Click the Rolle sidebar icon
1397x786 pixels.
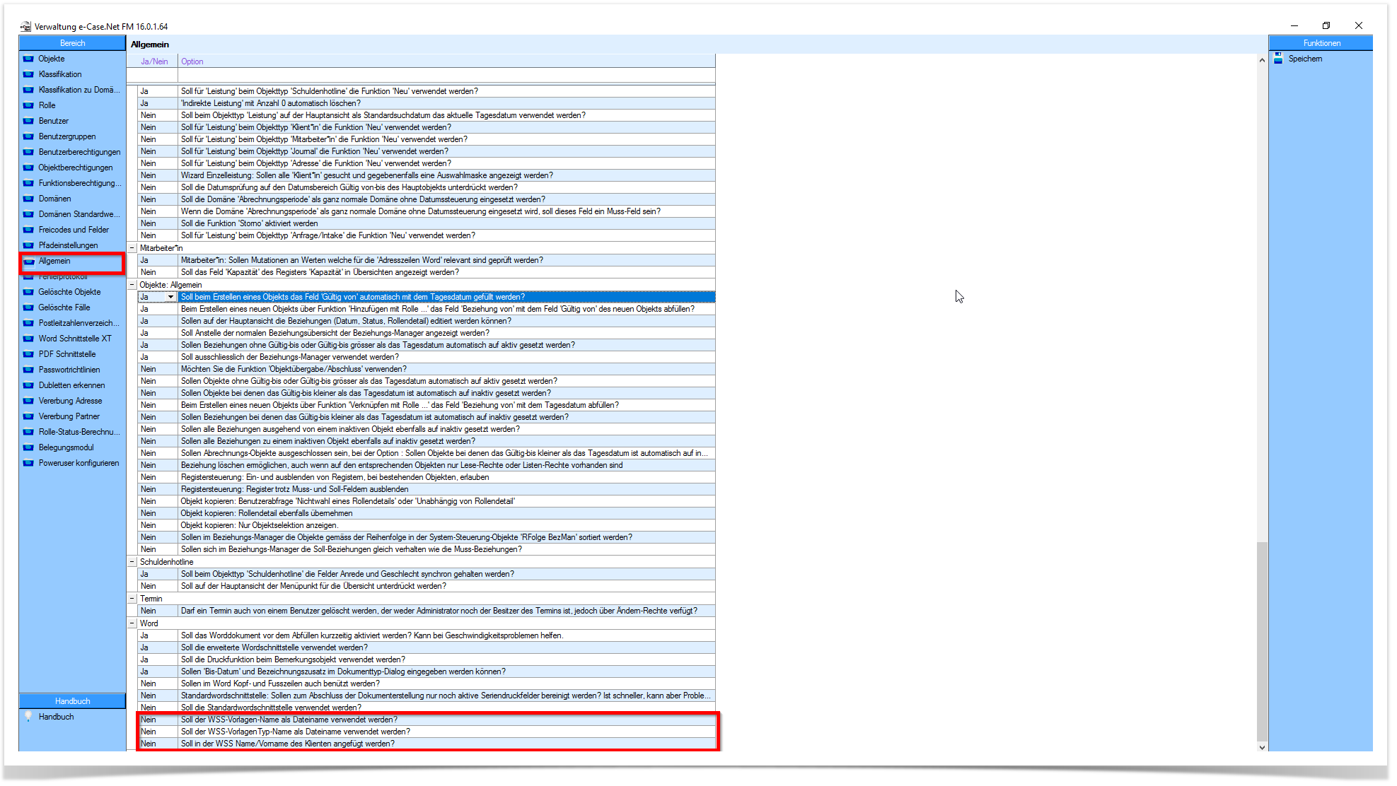click(x=28, y=105)
